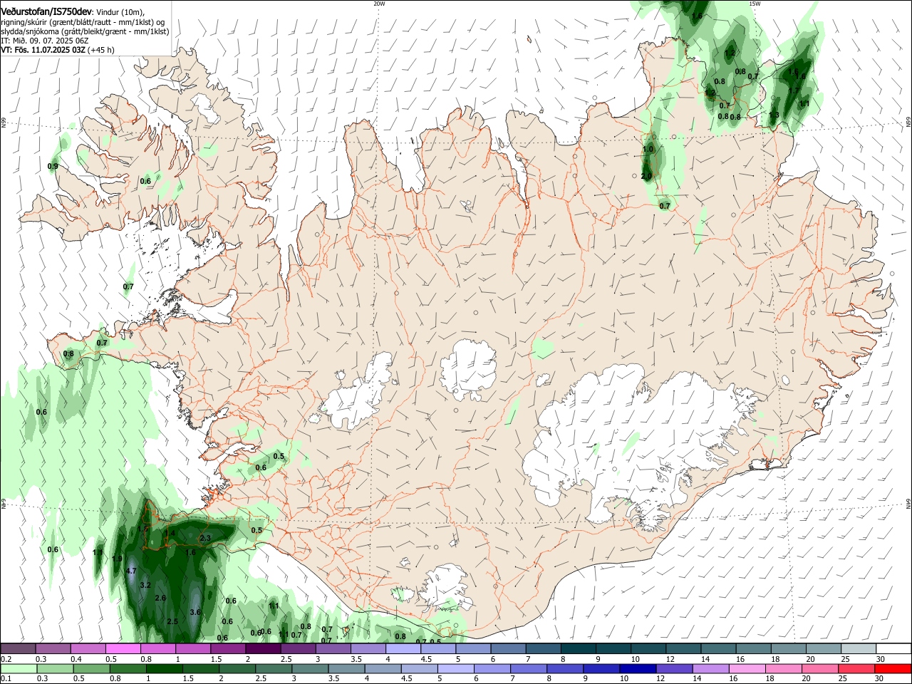Click the pale grey top-row swatch between 25 and 30
Viewport: 912px width, 684px height.
click(857, 648)
